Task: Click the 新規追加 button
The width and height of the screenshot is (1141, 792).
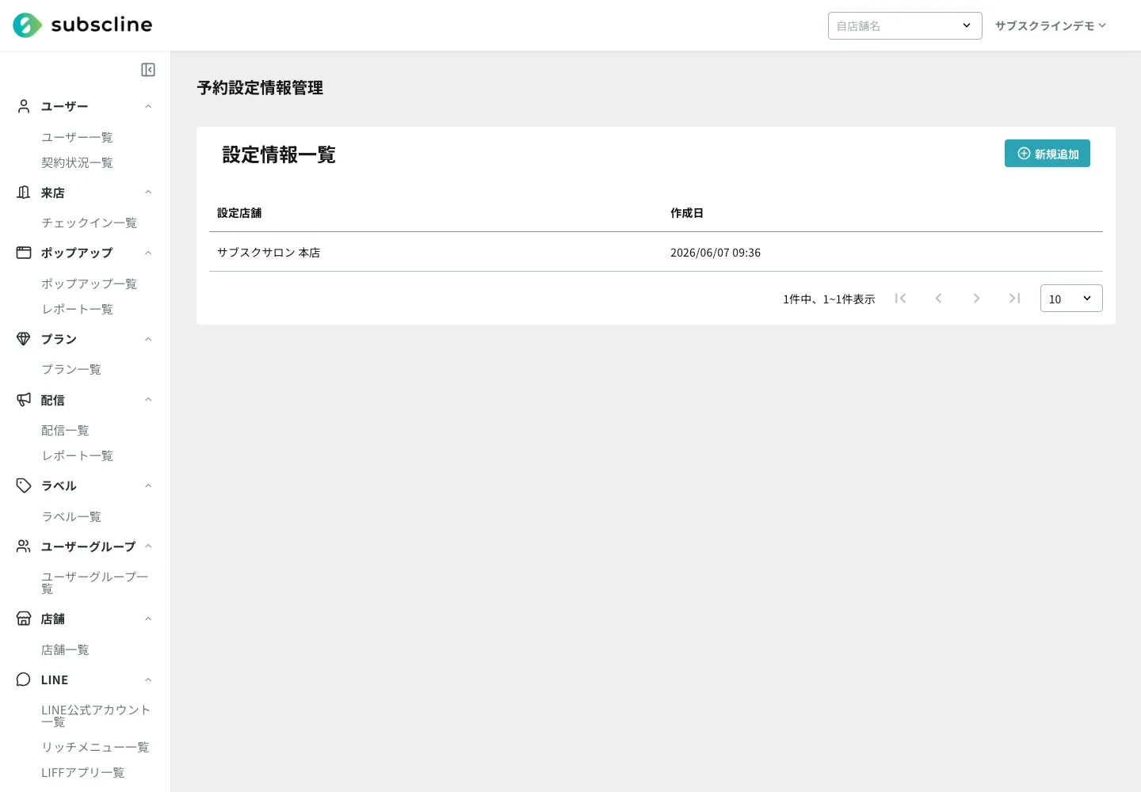Action: tap(1048, 154)
